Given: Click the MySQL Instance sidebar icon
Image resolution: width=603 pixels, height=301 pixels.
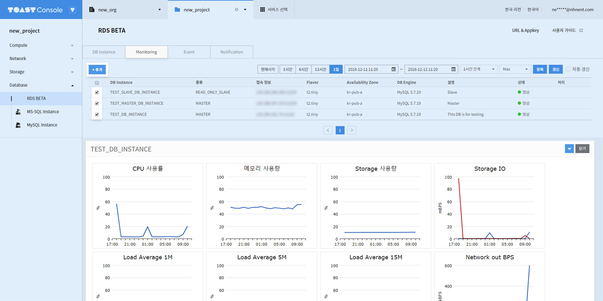Looking at the screenshot, I should (x=18, y=125).
